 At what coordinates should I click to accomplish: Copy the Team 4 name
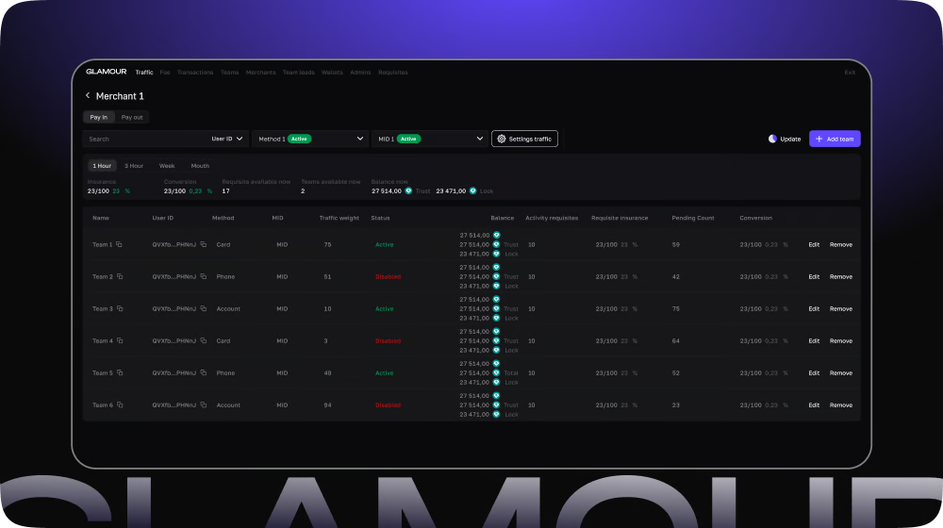point(120,341)
